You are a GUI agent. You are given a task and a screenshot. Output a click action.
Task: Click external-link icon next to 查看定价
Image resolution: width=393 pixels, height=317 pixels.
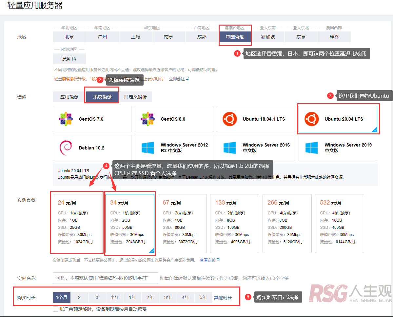coord(218,260)
